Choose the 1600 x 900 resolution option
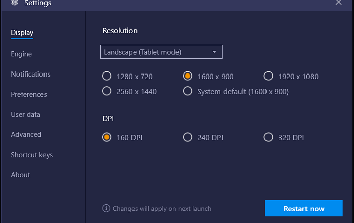Screen dimensions: 354x223 188,77
